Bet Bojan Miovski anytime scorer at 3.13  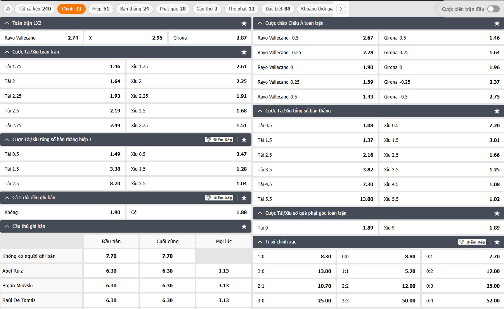pyautogui.click(x=223, y=286)
